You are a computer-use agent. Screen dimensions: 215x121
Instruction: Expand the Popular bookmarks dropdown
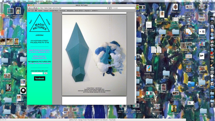pos(87,11)
